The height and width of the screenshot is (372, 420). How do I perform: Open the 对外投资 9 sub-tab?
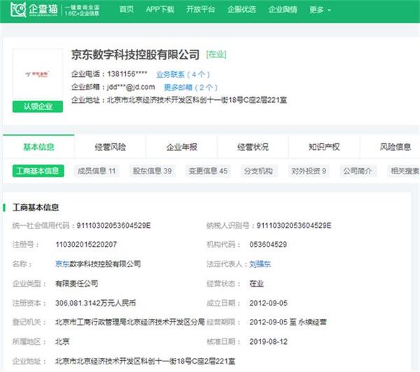[309, 171]
